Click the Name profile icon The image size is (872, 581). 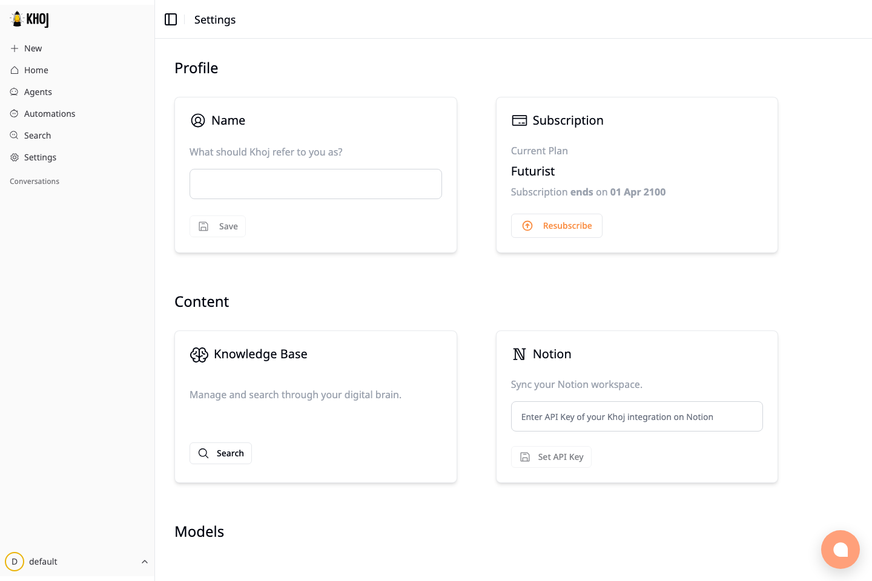[198, 120]
